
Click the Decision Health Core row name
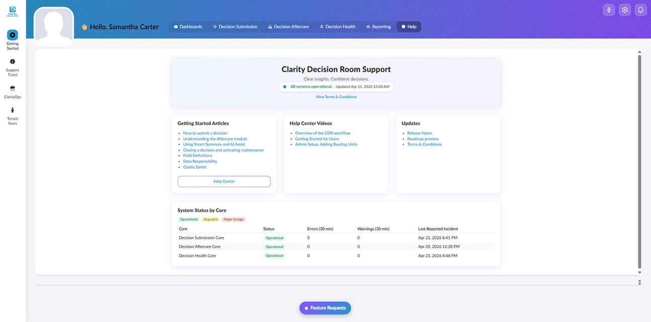click(197, 256)
